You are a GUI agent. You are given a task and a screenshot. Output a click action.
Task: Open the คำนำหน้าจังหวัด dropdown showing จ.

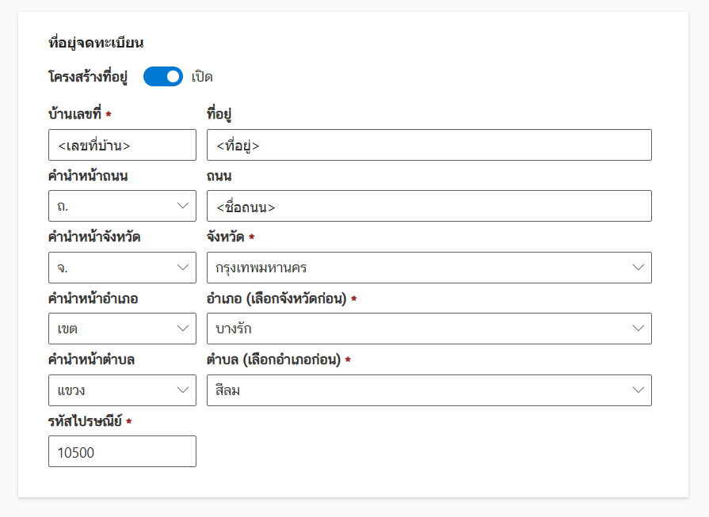(122, 268)
